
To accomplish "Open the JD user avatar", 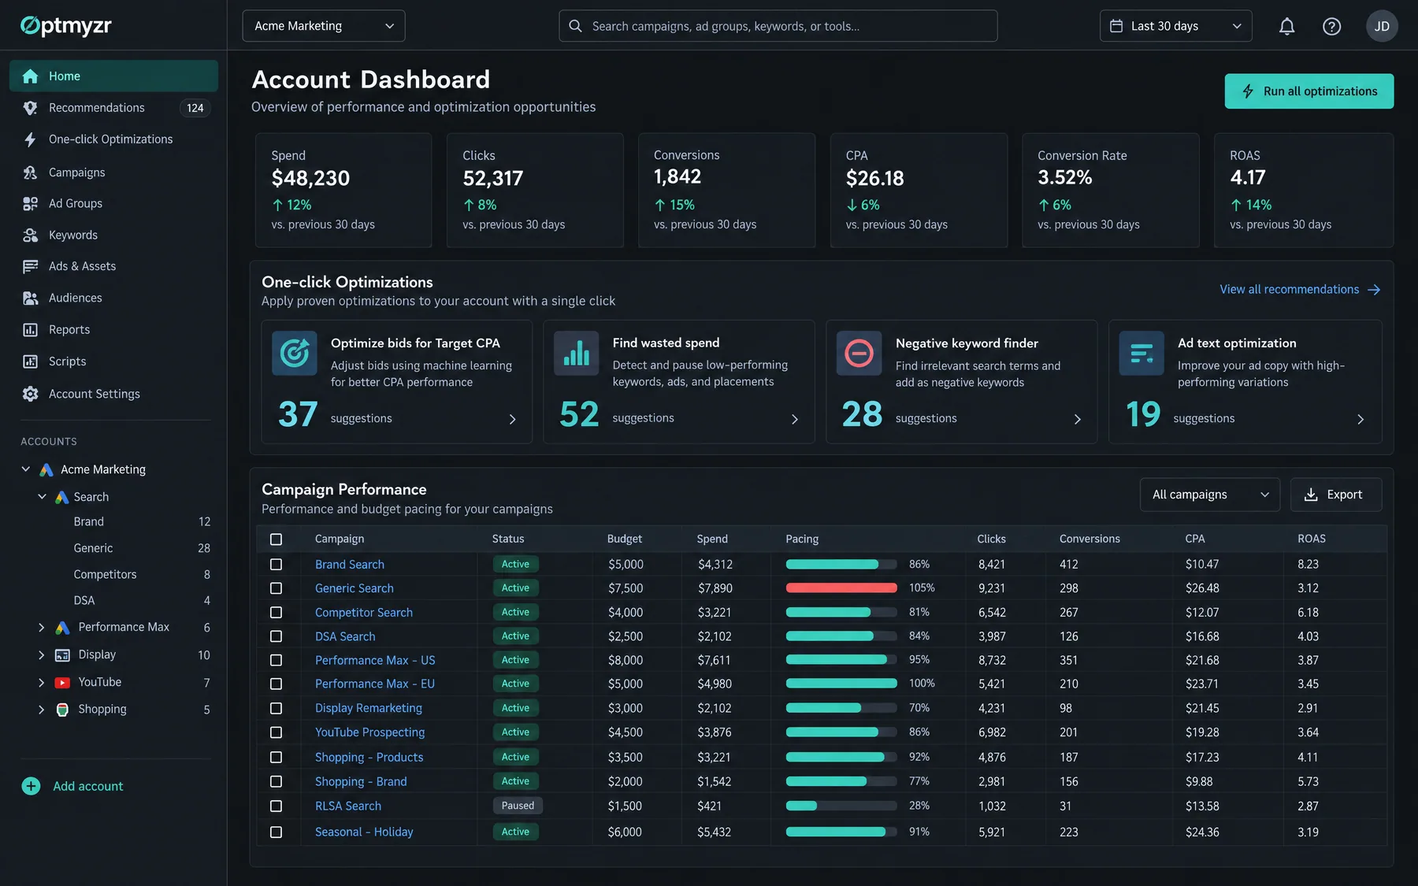I will [x=1382, y=26].
